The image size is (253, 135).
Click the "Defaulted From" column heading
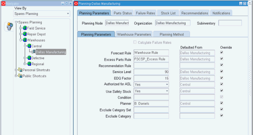pos(191,47)
